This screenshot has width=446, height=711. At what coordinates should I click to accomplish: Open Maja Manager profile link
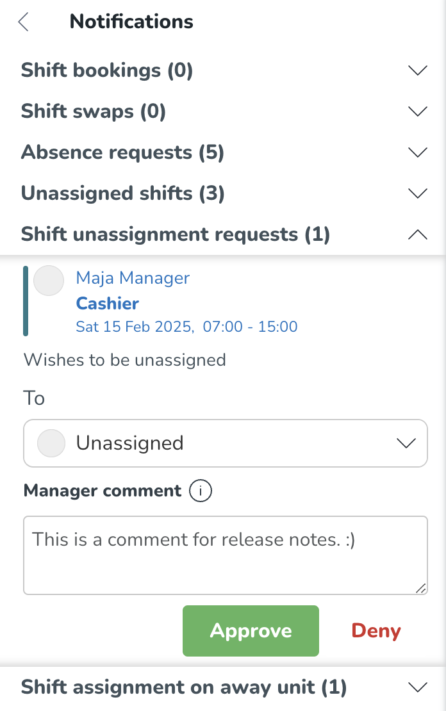(x=133, y=278)
